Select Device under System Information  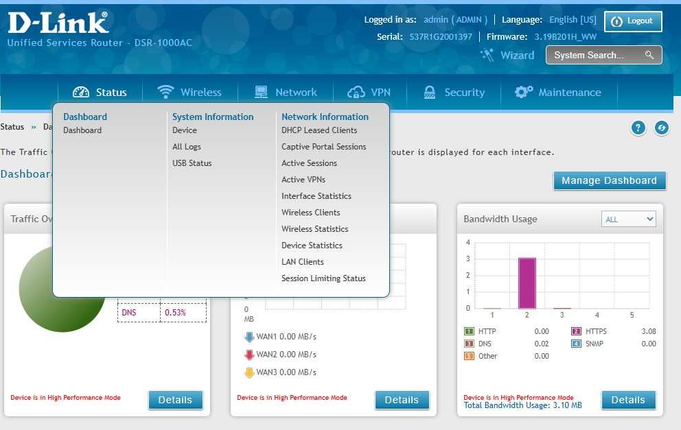[x=185, y=130]
